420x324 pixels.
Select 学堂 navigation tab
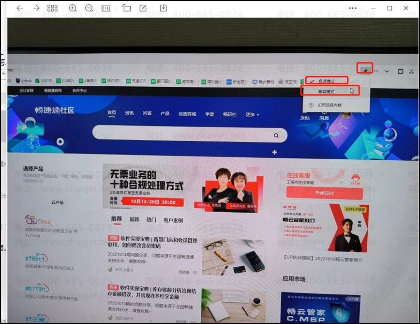coord(210,114)
